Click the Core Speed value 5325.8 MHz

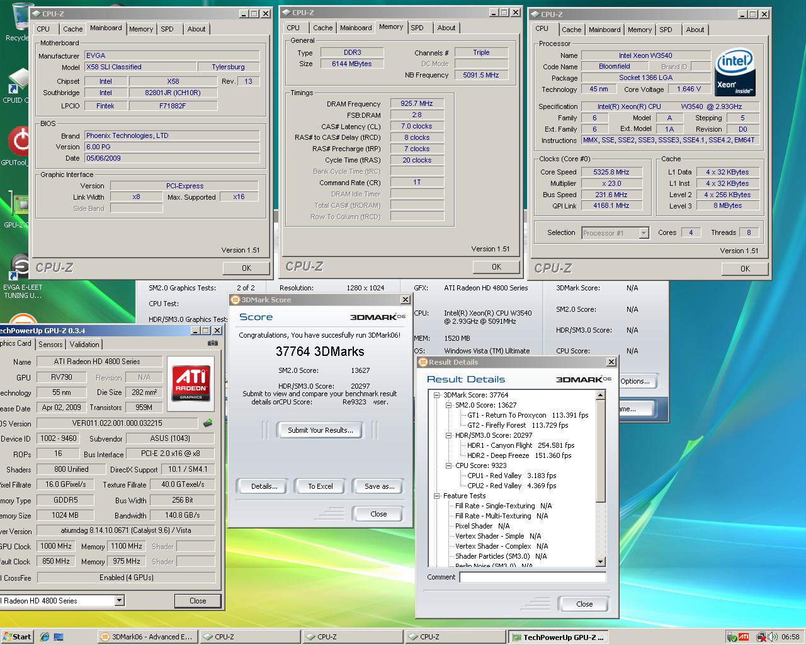click(x=611, y=172)
